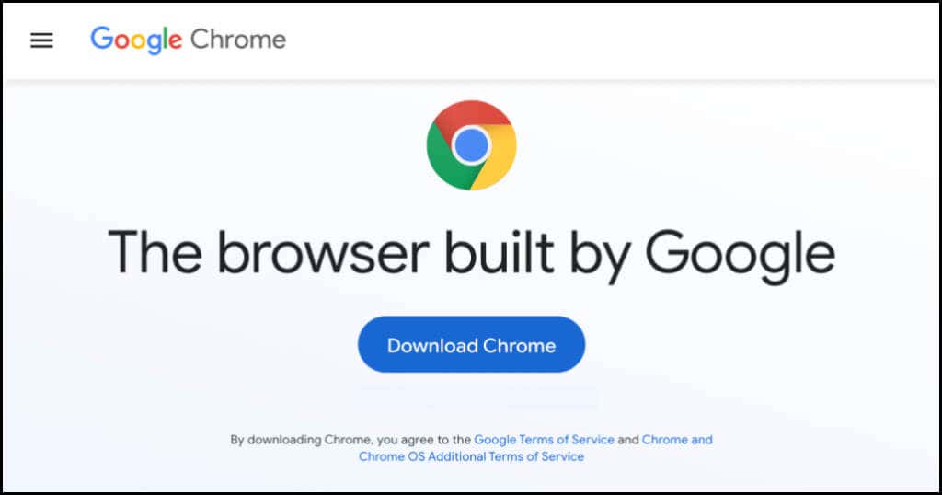Follow the 'Chrome and' link text

(677, 440)
